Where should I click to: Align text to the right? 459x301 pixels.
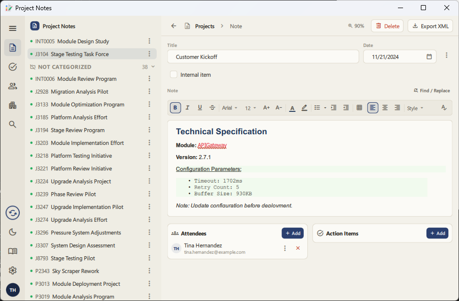click(397, 108)
